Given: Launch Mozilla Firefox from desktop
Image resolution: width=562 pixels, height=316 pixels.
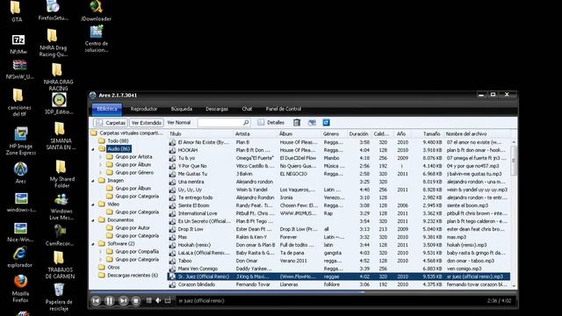Looking at the screenshot, I should (x=20, y=289).
